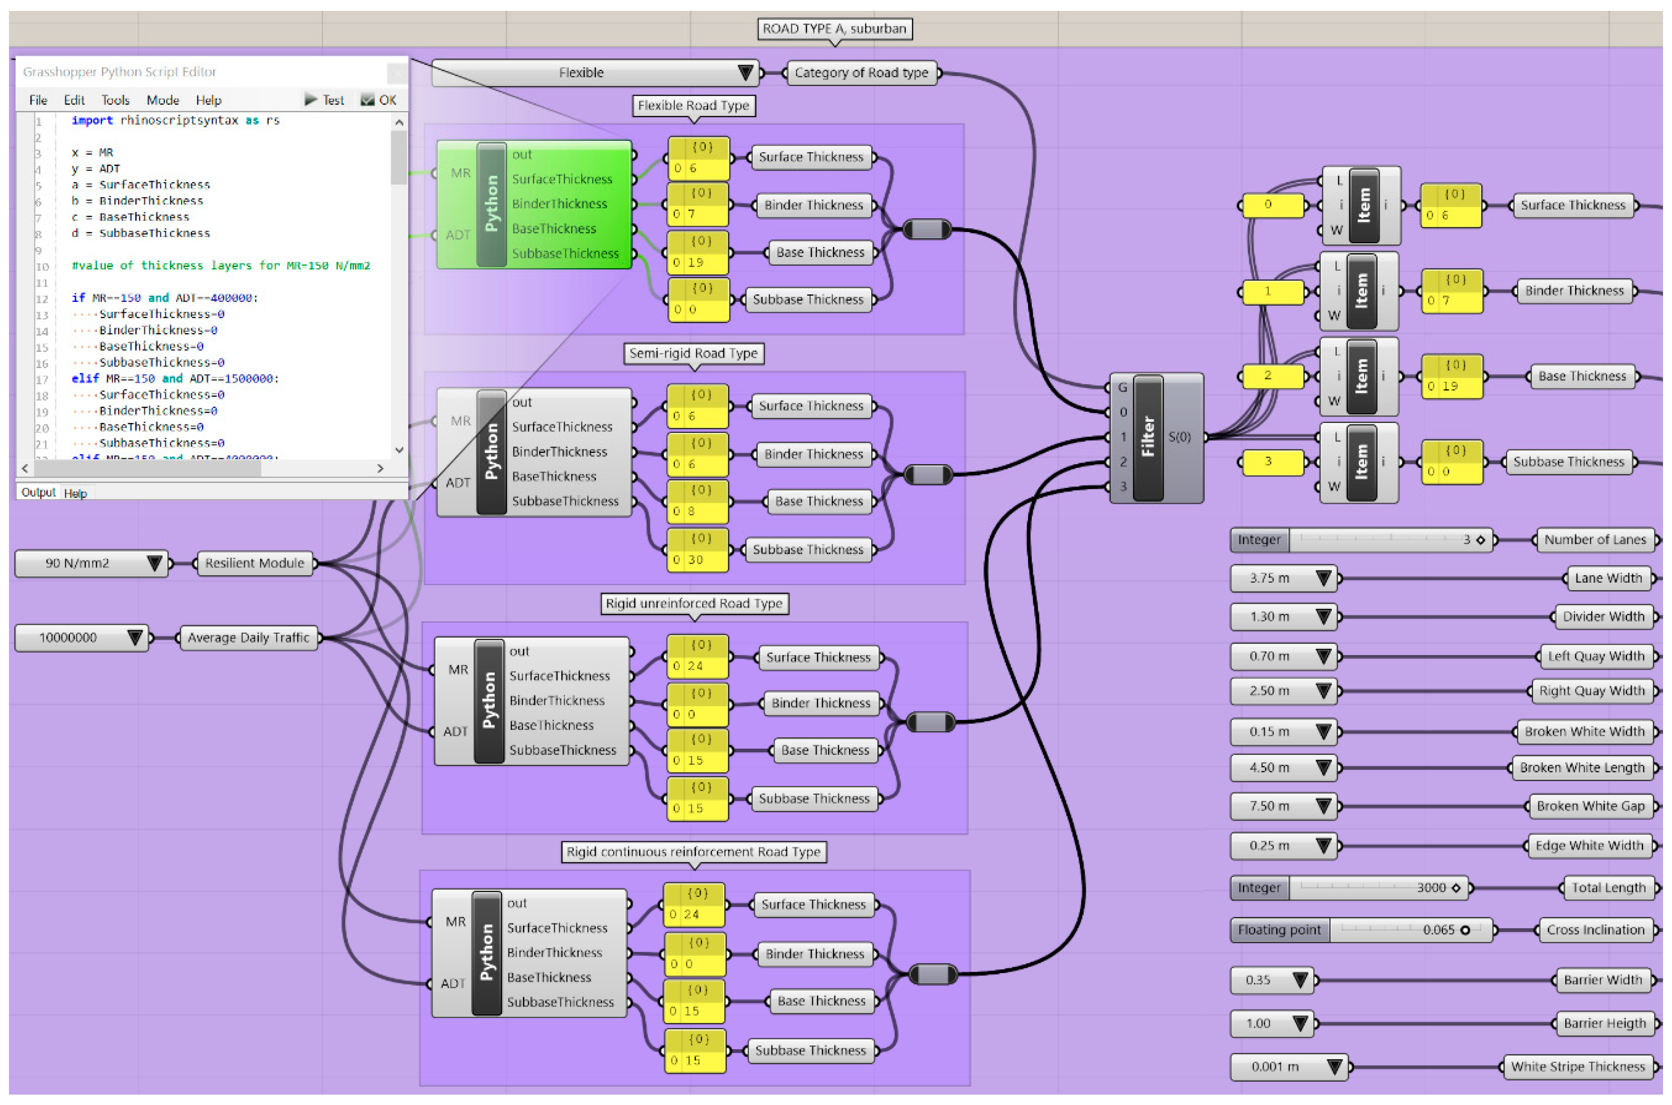Open the 0.35 barrier width dropdown
1672x1105 pixels.
[x=1272, y=980]
